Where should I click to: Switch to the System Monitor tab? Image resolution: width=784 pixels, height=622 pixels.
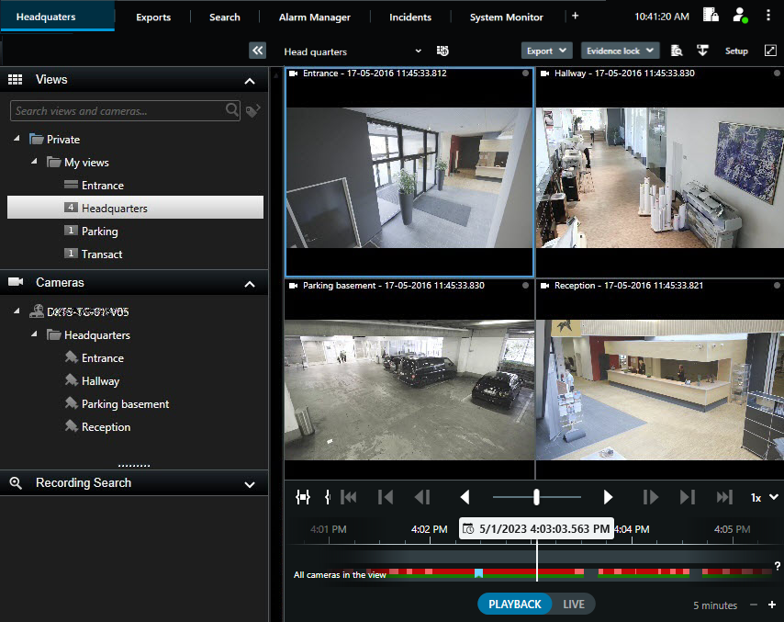point(506,17)
